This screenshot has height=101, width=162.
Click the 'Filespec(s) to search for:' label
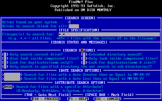[x=28, y=34]
